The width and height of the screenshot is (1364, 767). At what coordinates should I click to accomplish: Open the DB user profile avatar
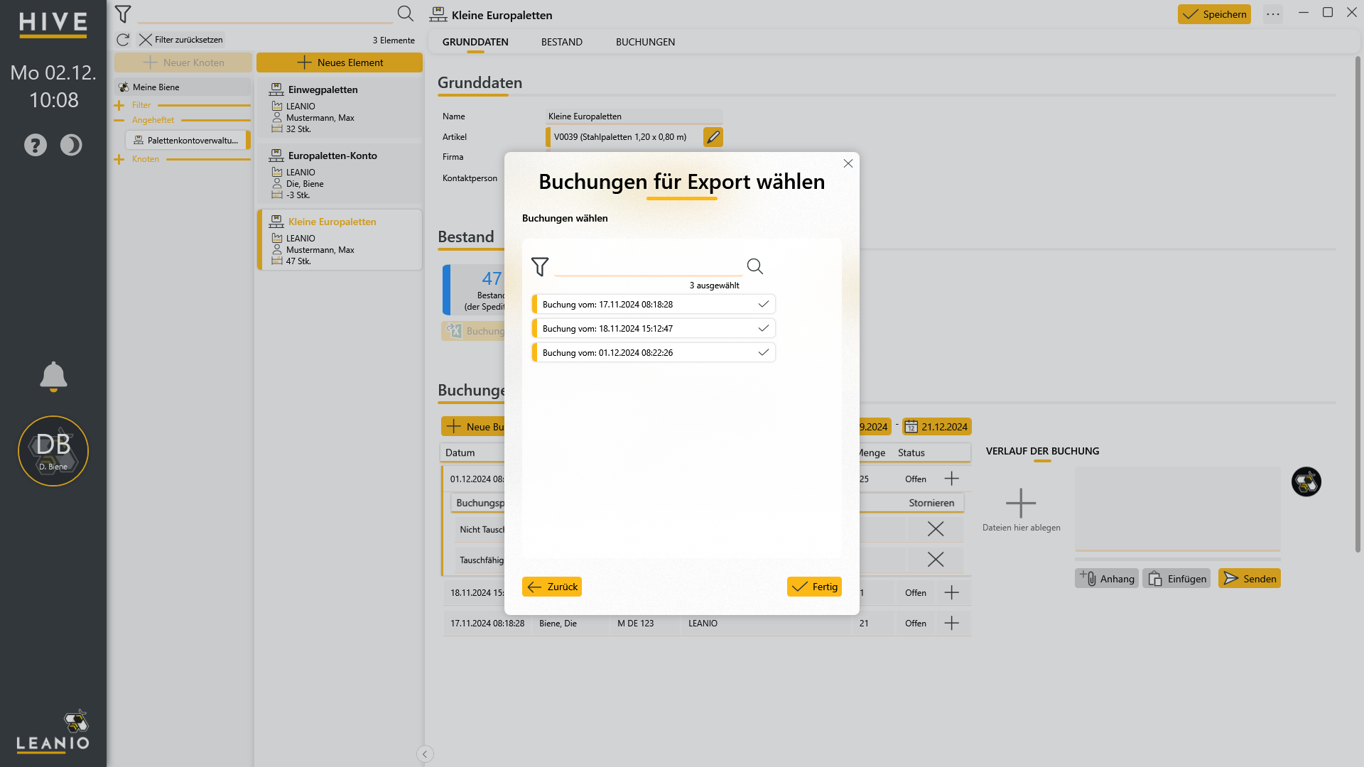[53, 451]
